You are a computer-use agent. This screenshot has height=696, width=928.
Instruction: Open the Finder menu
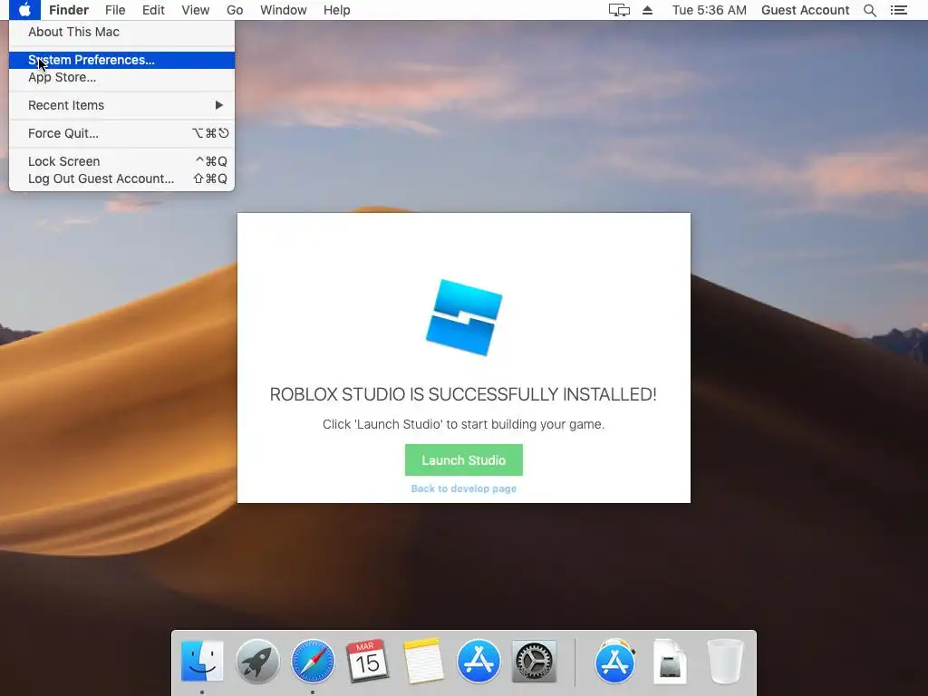(x=69, y=10)
